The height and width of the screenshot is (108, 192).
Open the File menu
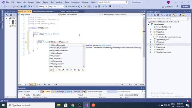[7, 2]
